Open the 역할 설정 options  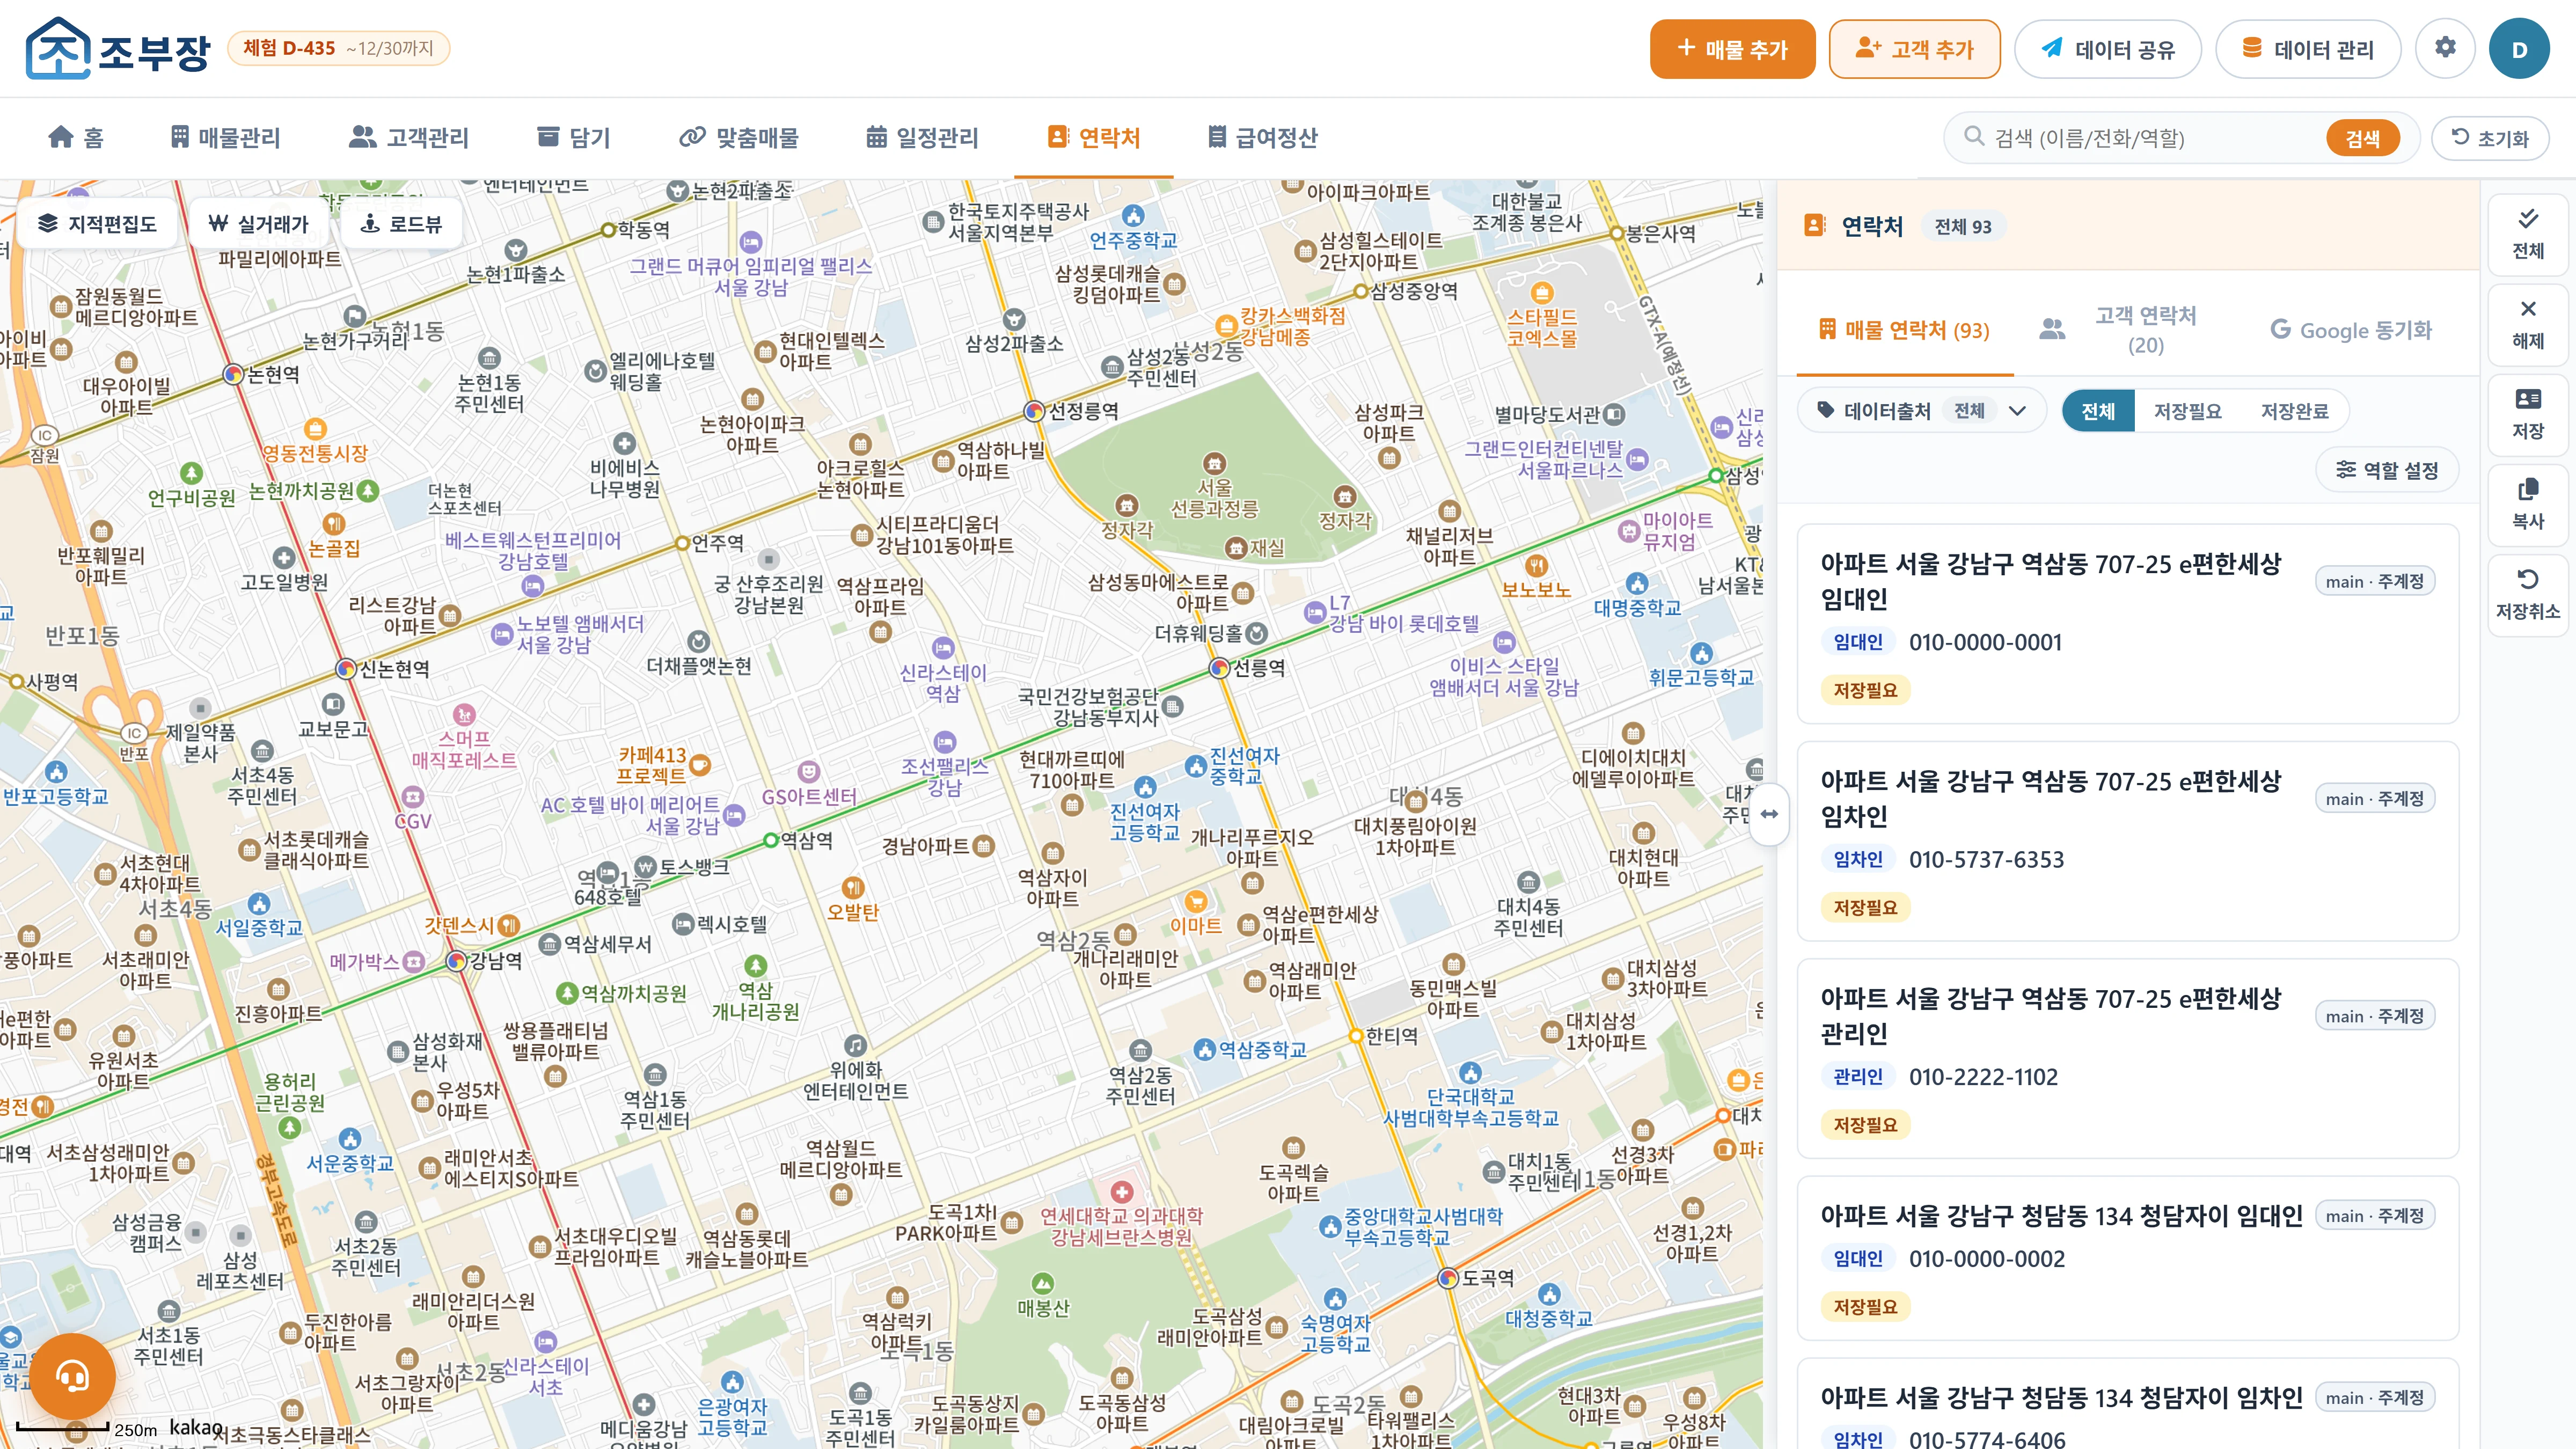pyautogui.click(x=2387, y=470)
